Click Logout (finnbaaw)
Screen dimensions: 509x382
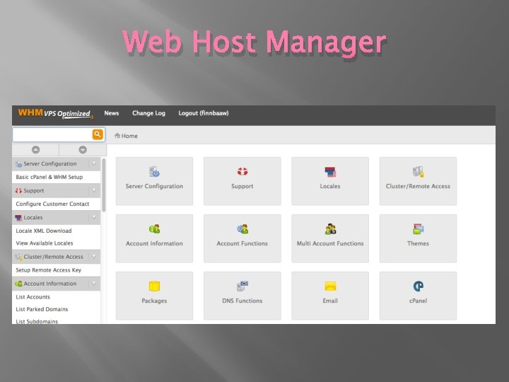click(204, 113)
